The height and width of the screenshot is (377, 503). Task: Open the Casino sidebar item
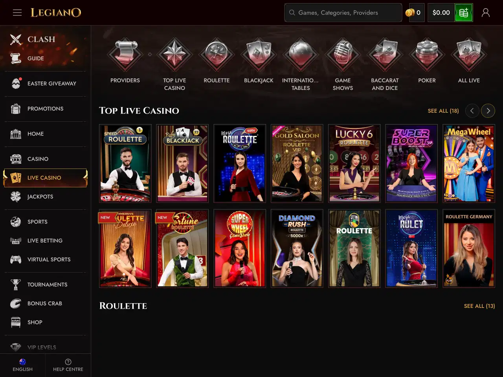click(45, 159)
